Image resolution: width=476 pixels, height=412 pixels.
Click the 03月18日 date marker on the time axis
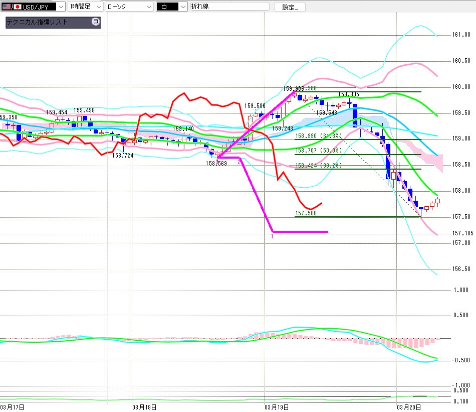coord(144,406)
